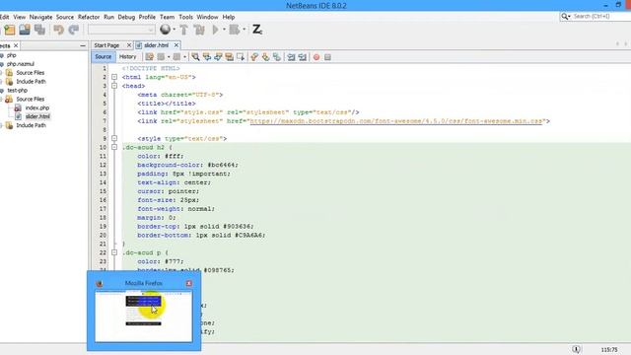Select index.php in the Projects tree

[x=37, y=107]
